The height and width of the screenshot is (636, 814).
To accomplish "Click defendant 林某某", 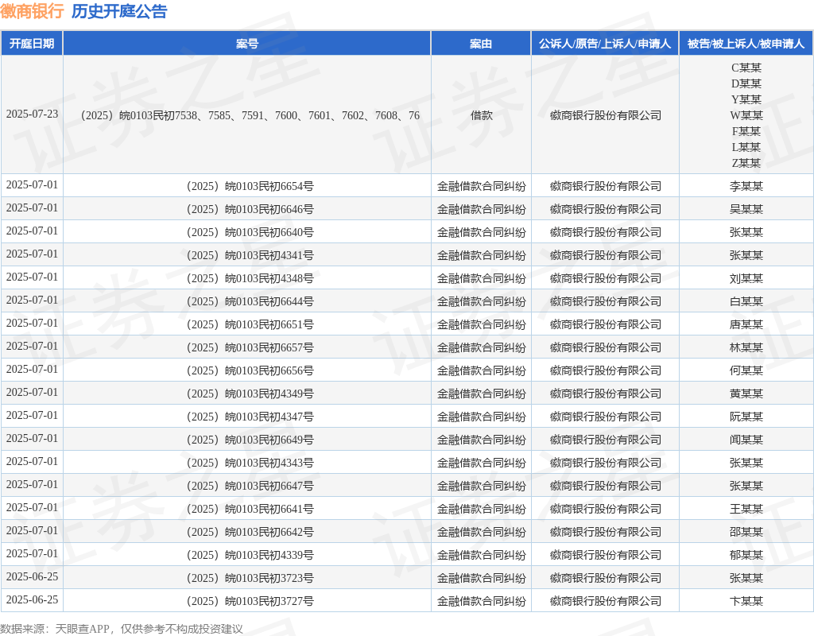I will pos(746,347).
